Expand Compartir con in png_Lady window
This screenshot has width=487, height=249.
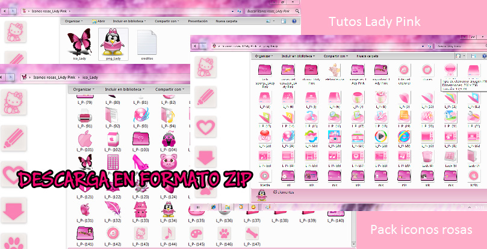tap(336, 56)
